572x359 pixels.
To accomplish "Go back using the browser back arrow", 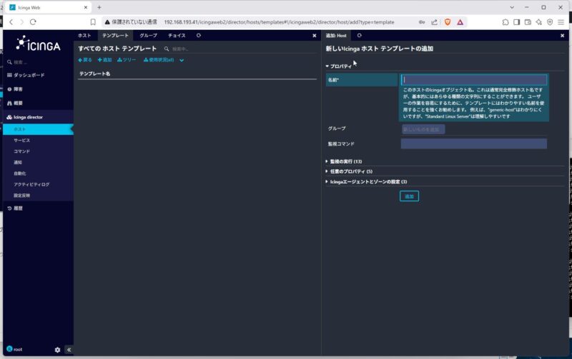I will click(x=11, y=22).
